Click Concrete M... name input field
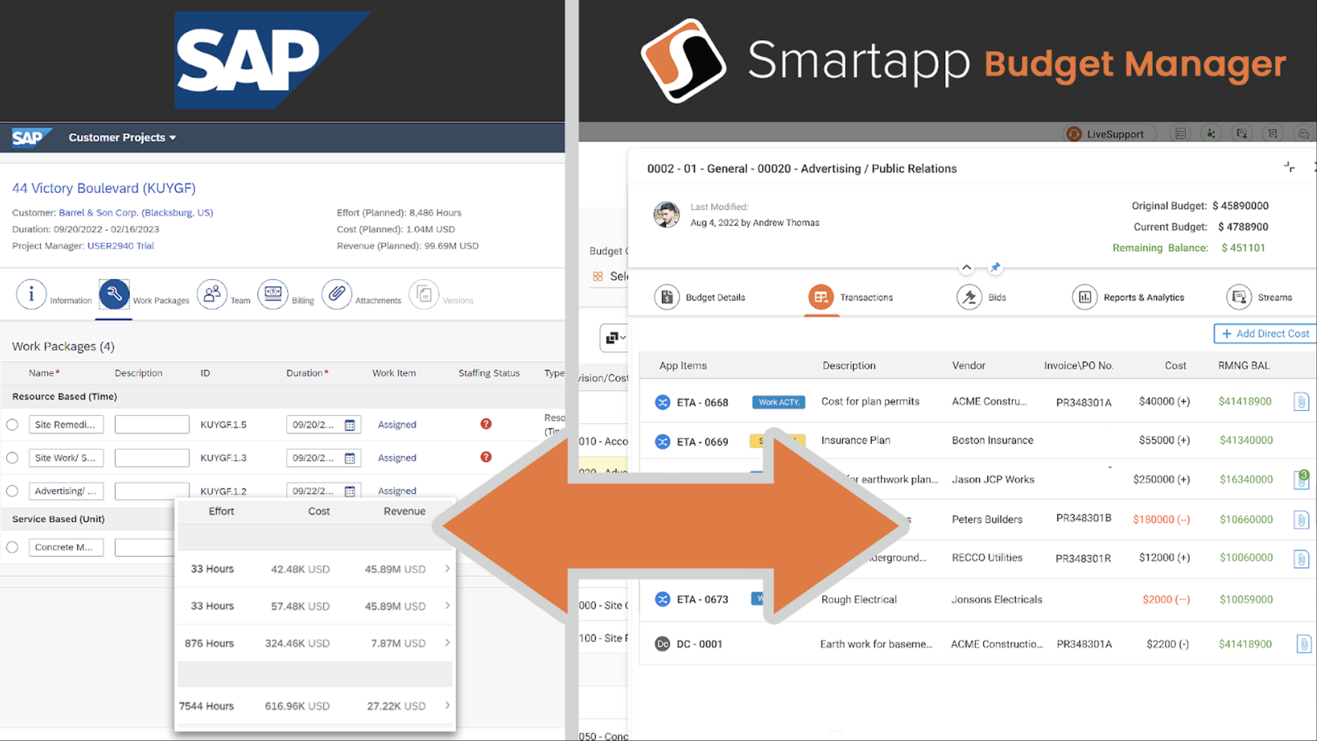Screen dimensions: 1317x741 pyautogui.click(x=66, y=547)
